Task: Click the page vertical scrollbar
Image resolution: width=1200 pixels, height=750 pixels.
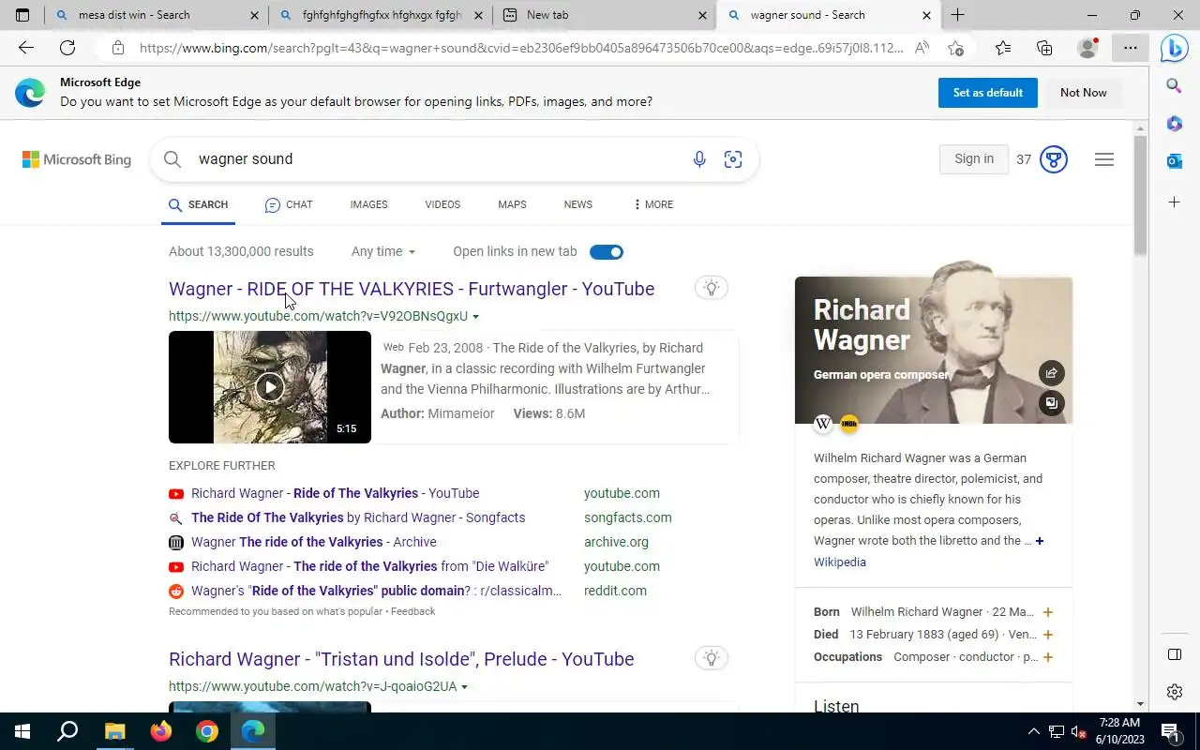Action: [1140, 195]
